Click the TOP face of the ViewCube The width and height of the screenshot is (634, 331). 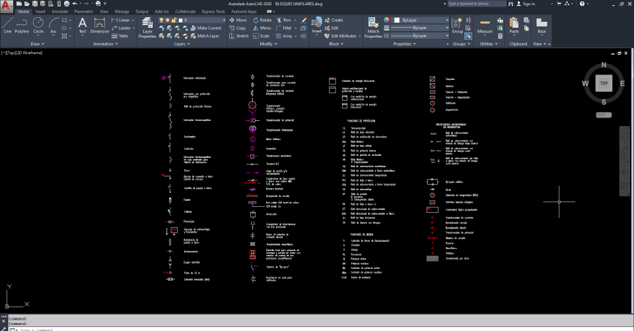(x=604, y=83)
